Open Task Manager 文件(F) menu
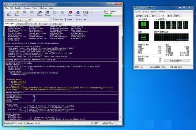Screen dimensions: 196x130 138,12
